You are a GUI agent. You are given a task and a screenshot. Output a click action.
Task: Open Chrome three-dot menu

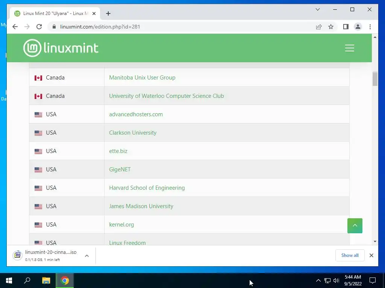[370, 27]
